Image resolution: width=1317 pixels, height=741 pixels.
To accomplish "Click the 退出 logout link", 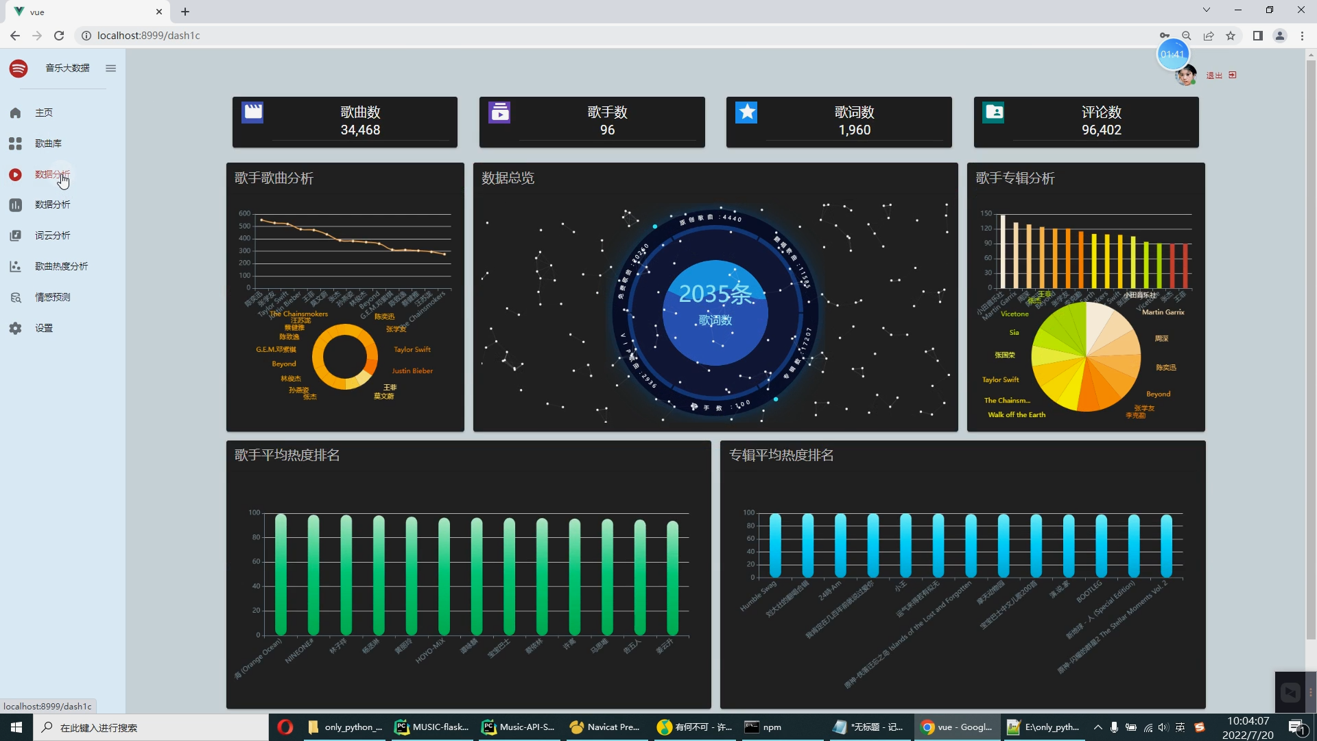I will [1214, 75].
